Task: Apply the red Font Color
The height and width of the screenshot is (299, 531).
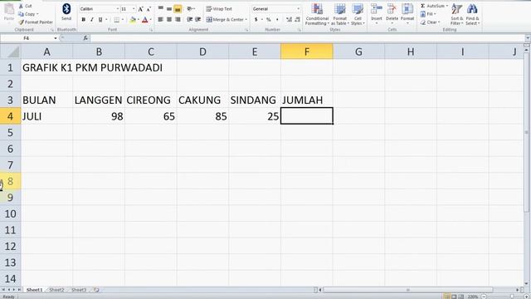Action: pos(145,20)
